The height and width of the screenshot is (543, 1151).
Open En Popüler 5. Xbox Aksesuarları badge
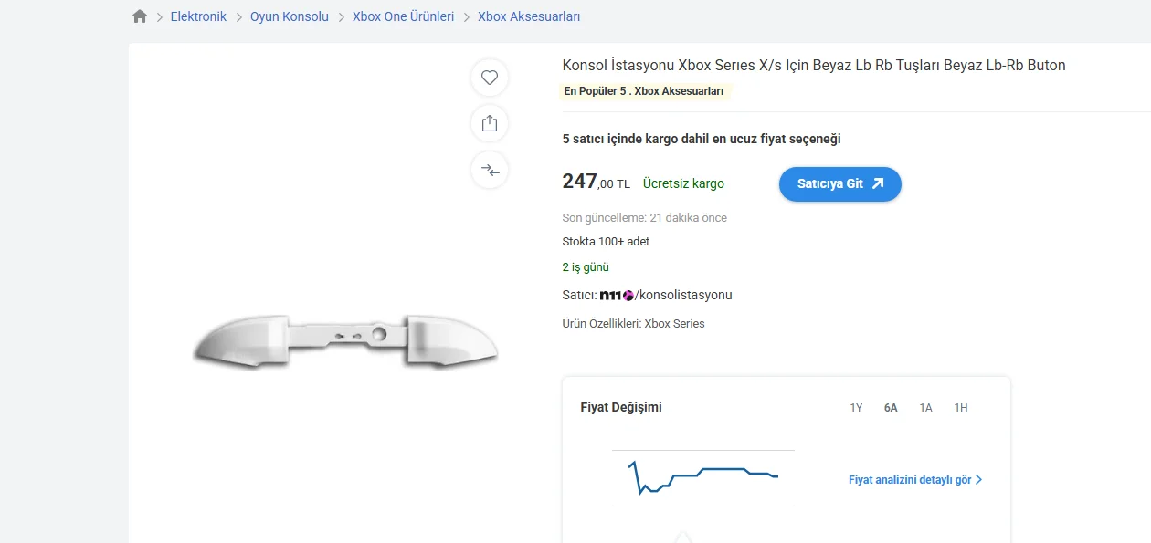644,91
